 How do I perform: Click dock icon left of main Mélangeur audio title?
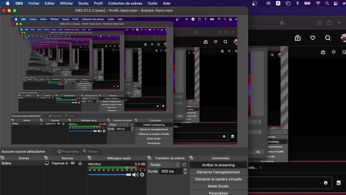click(x=89, y=158)
